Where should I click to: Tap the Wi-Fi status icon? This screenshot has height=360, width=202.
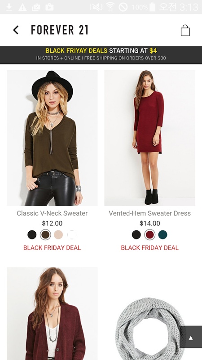110,7
